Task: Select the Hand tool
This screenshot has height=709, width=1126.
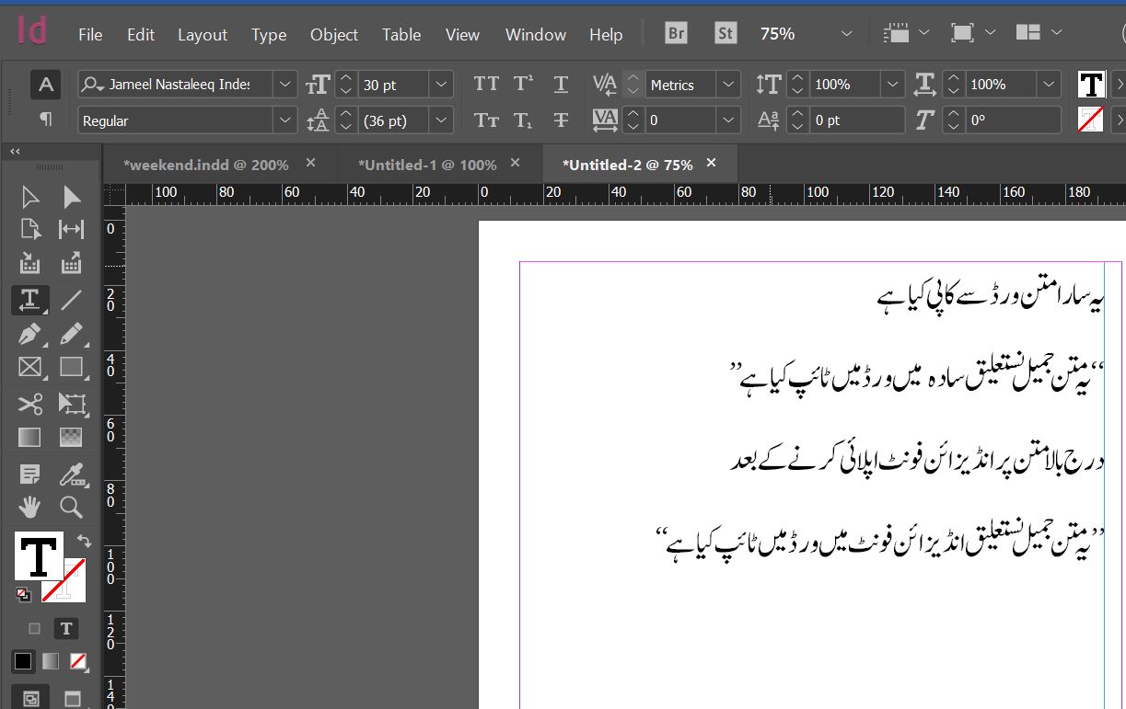Action: point(29,507)
